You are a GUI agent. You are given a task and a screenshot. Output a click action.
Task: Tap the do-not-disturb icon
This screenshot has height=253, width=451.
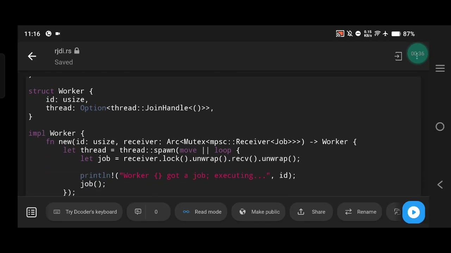pos(358,34)
